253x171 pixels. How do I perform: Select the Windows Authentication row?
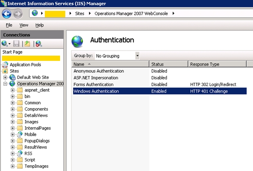coord(160,91)
